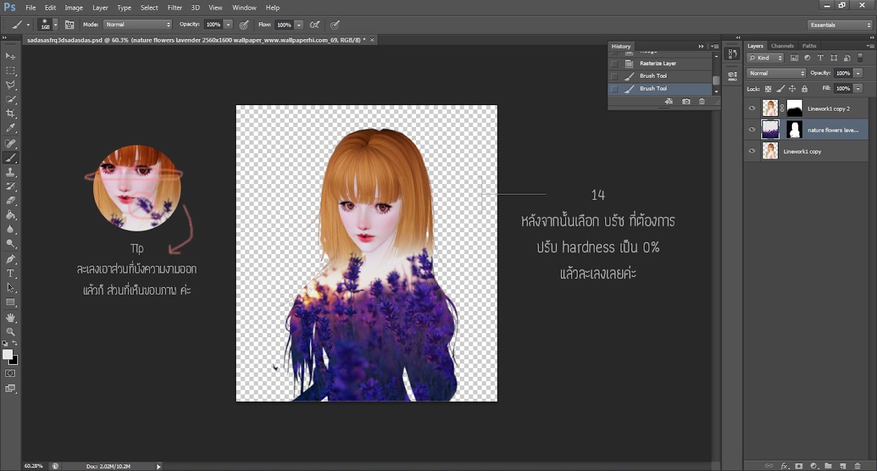Viewport: 877px width, 471px height.
Task: Open brush Mode dropdown set to Normal
Action: [x=137, y=25]
